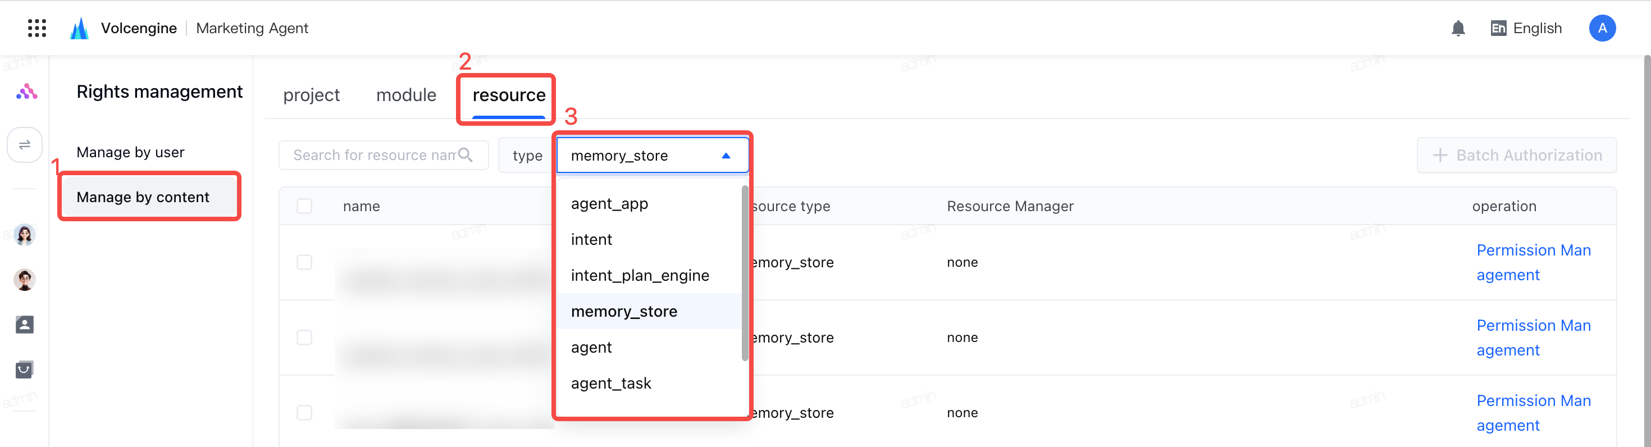Click the Marketing Agent title text
Screen dimensions: 1651x447
252,28
